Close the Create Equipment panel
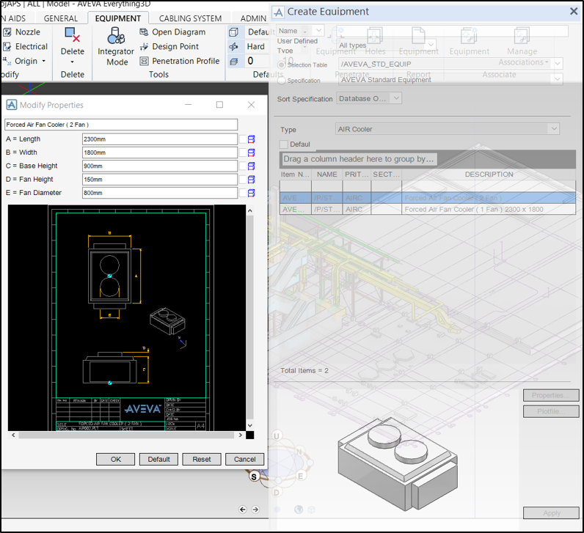Viewport: 584px width, 533px height. coord(574,12)
